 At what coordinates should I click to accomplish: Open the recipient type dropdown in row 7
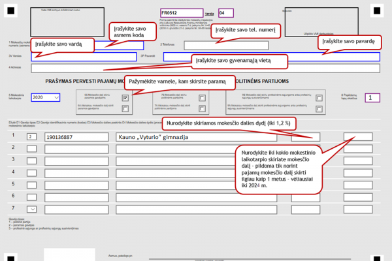[x=32, y=209]
